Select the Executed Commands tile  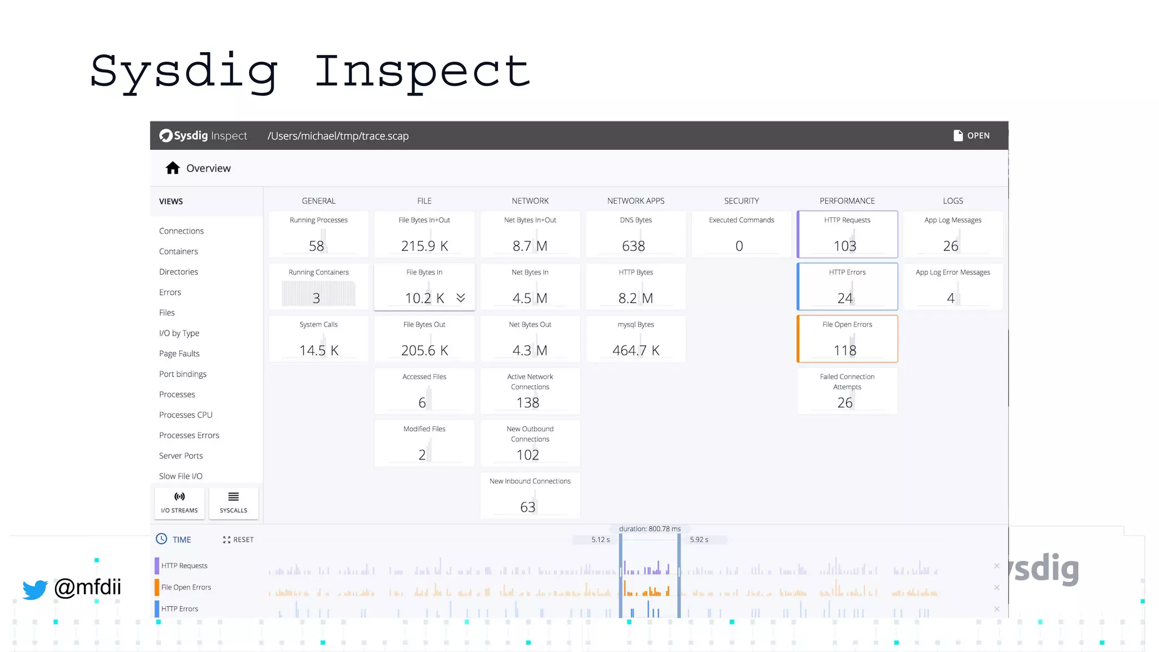tap(741, 234)
